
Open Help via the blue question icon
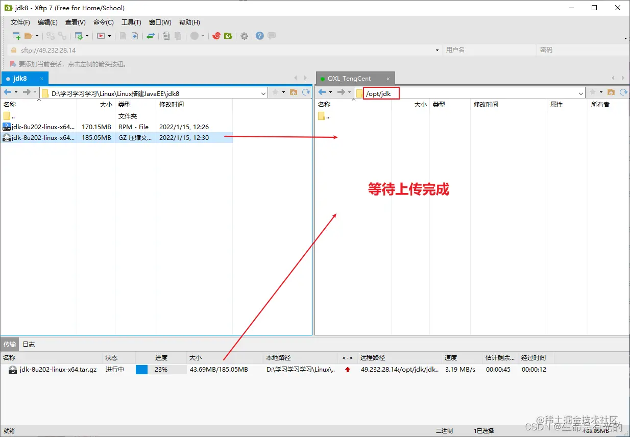[260, 36]
